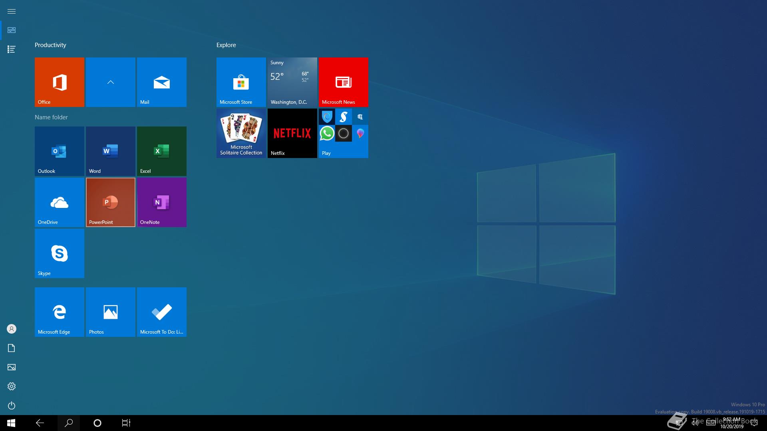Open the Washington, D.C. weather tile
The width and height of the screenshot is (767, 431).
pos(292,82)
